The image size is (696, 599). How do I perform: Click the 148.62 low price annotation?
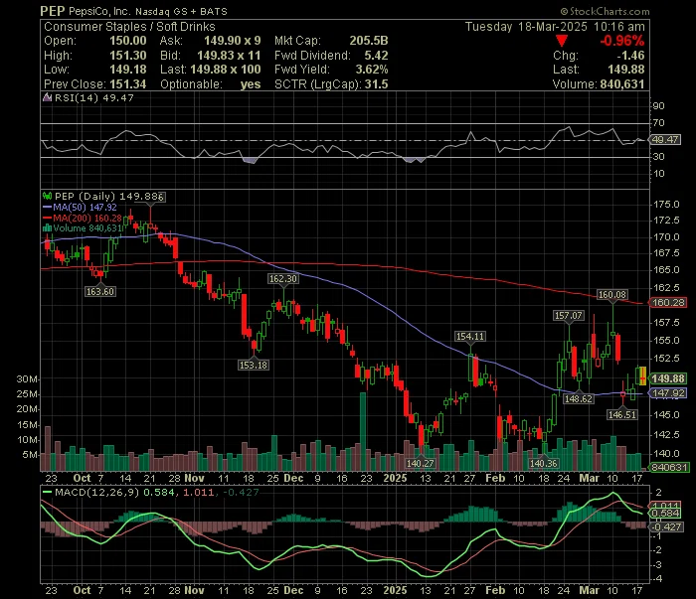point(579,399)
